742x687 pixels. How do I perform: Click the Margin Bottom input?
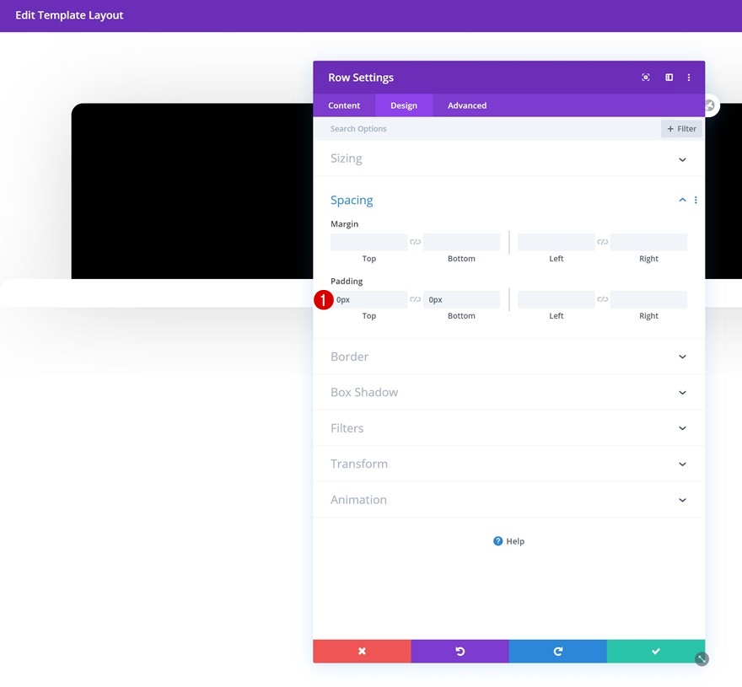(461, 242)
